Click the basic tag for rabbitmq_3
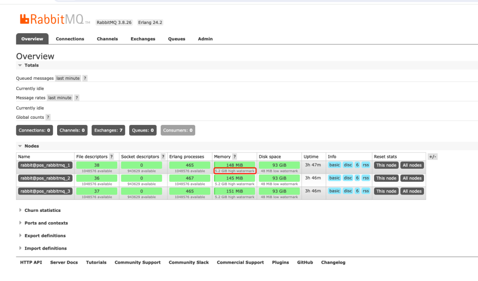The width and height of the screenshot is (478, 281). 335,191
